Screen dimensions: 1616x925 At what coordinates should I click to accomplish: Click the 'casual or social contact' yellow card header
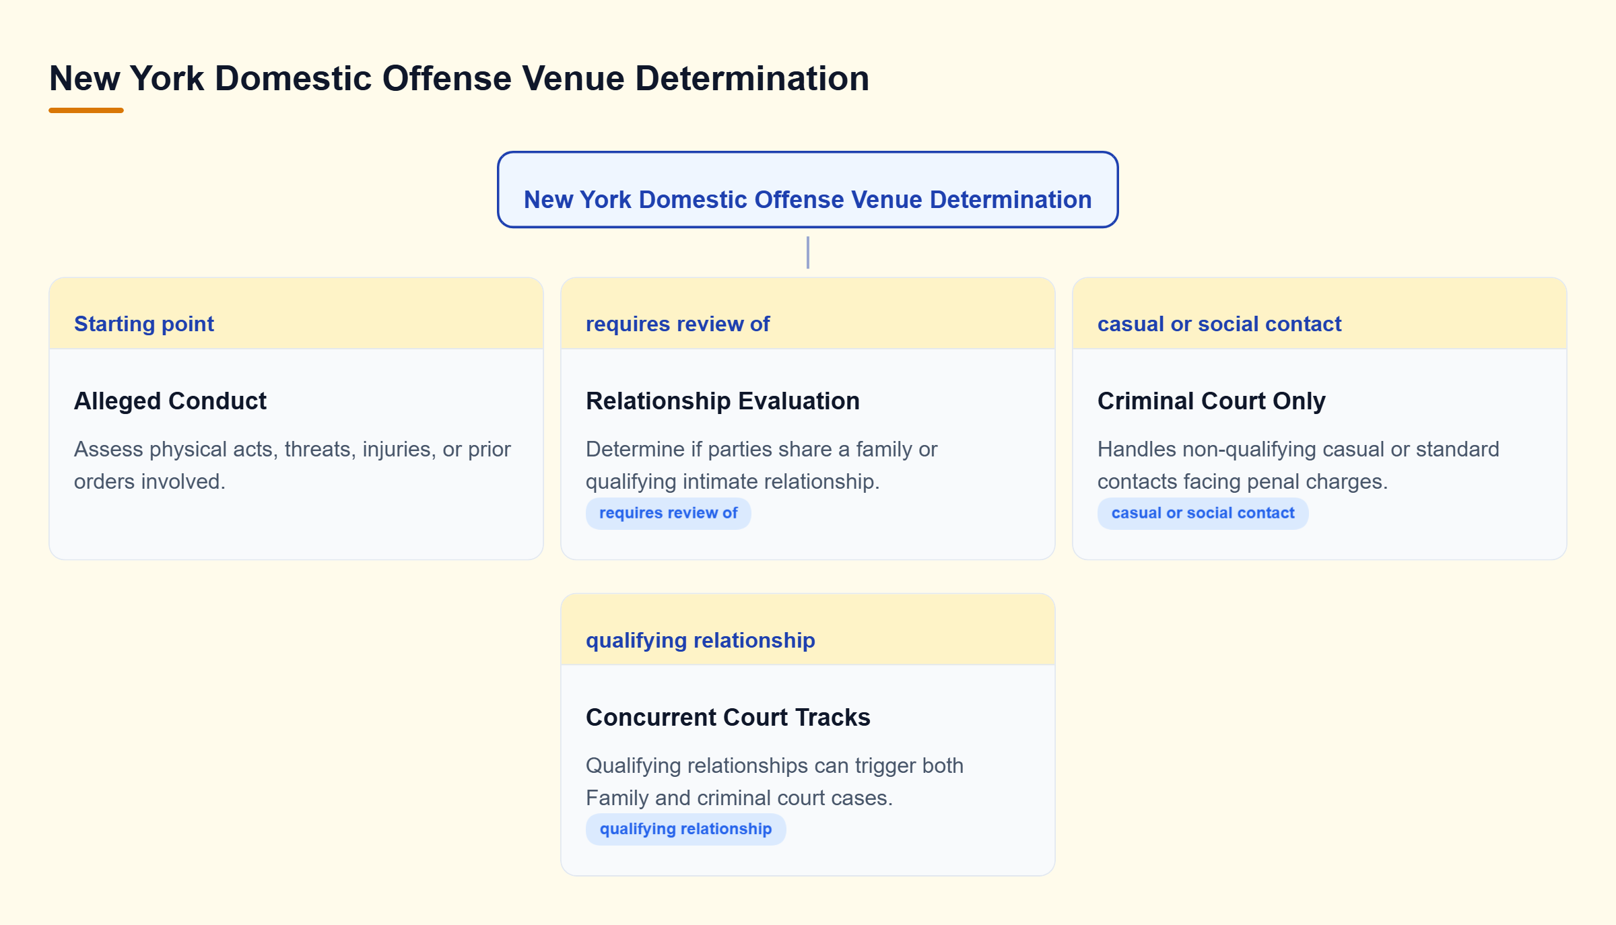(x=1320, y=314)
